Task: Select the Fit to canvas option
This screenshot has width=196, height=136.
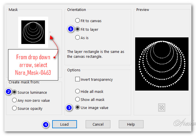Action: click(x=78, y=21)
